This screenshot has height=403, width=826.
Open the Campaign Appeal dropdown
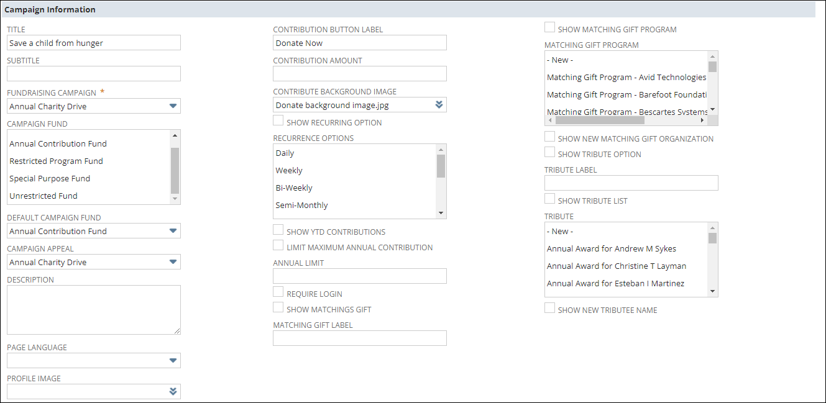pyautogui.click(x=173, y=262)
